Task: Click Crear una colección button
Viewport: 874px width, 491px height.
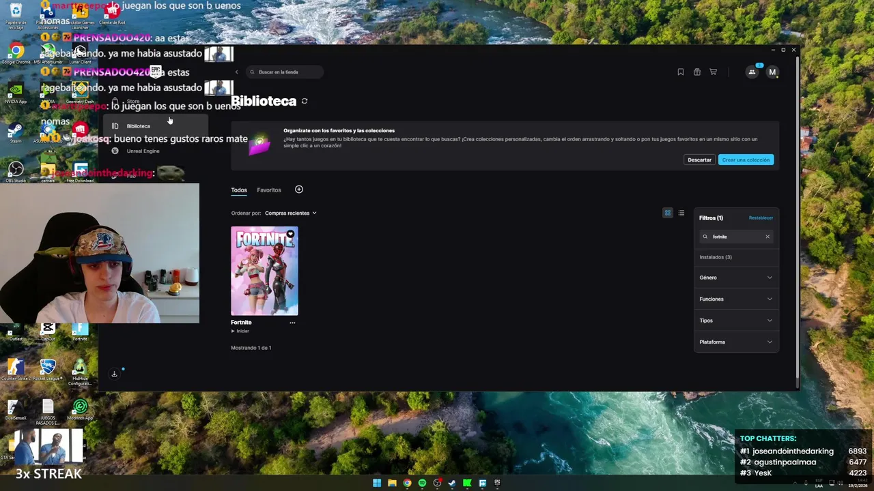Action: pos(746,160)
